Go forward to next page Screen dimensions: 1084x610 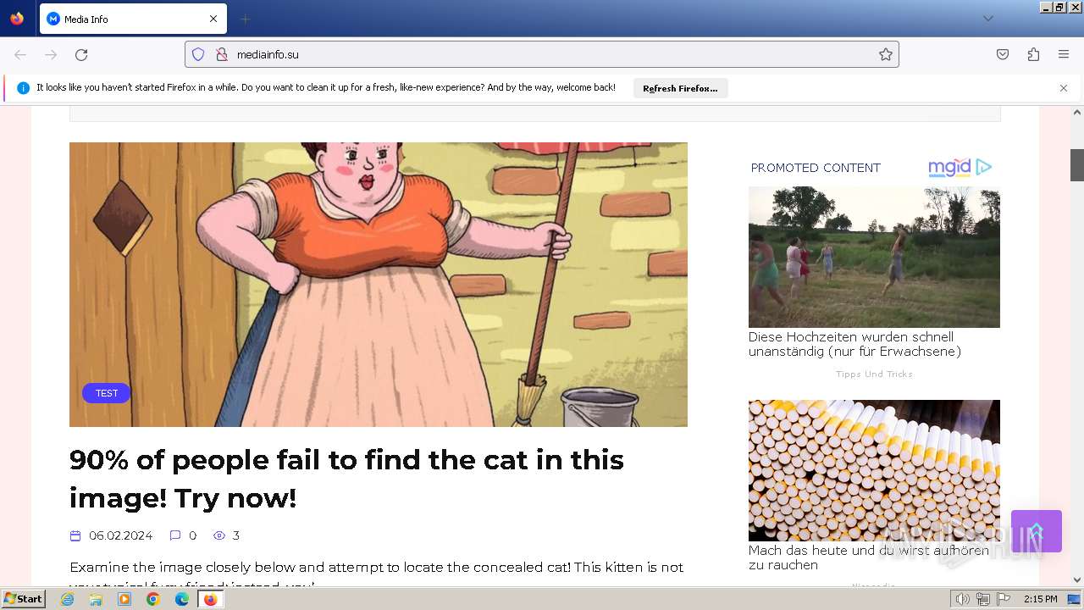tap(51, 54)
